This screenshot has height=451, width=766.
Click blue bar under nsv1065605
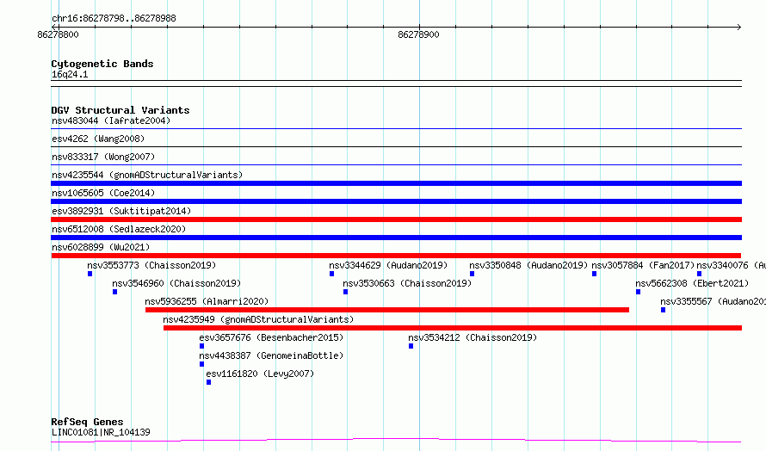click(396, 201)
